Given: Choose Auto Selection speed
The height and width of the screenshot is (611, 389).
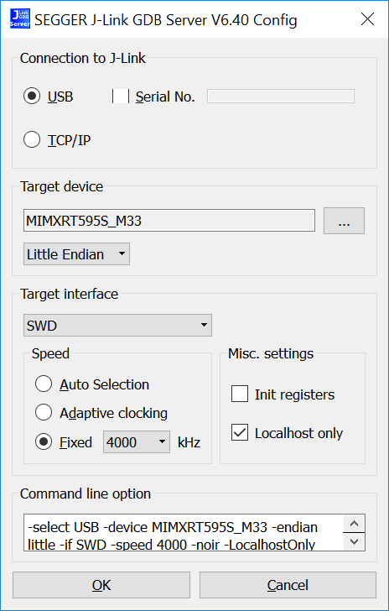Looking at the screenshot, I should [44, 384].
